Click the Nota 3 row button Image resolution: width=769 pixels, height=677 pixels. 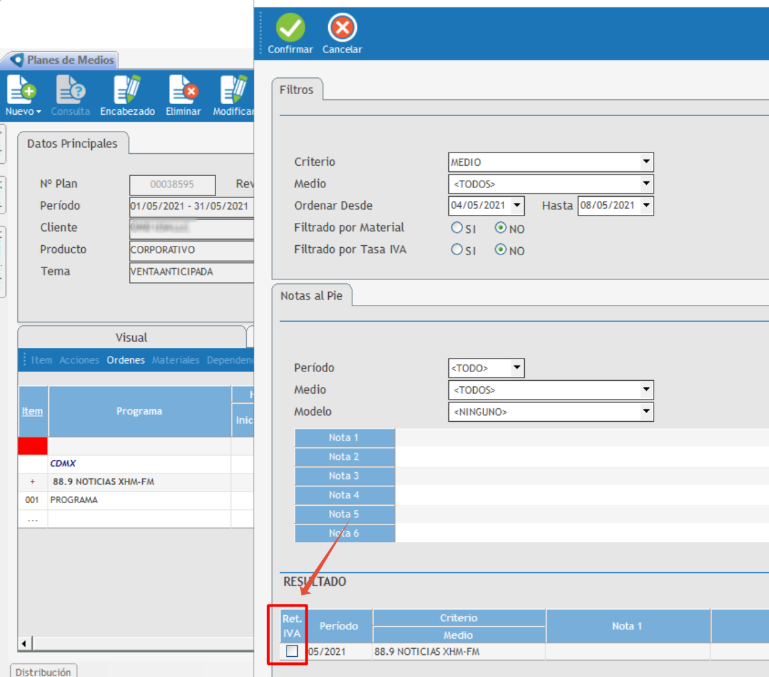click(344, 476)
